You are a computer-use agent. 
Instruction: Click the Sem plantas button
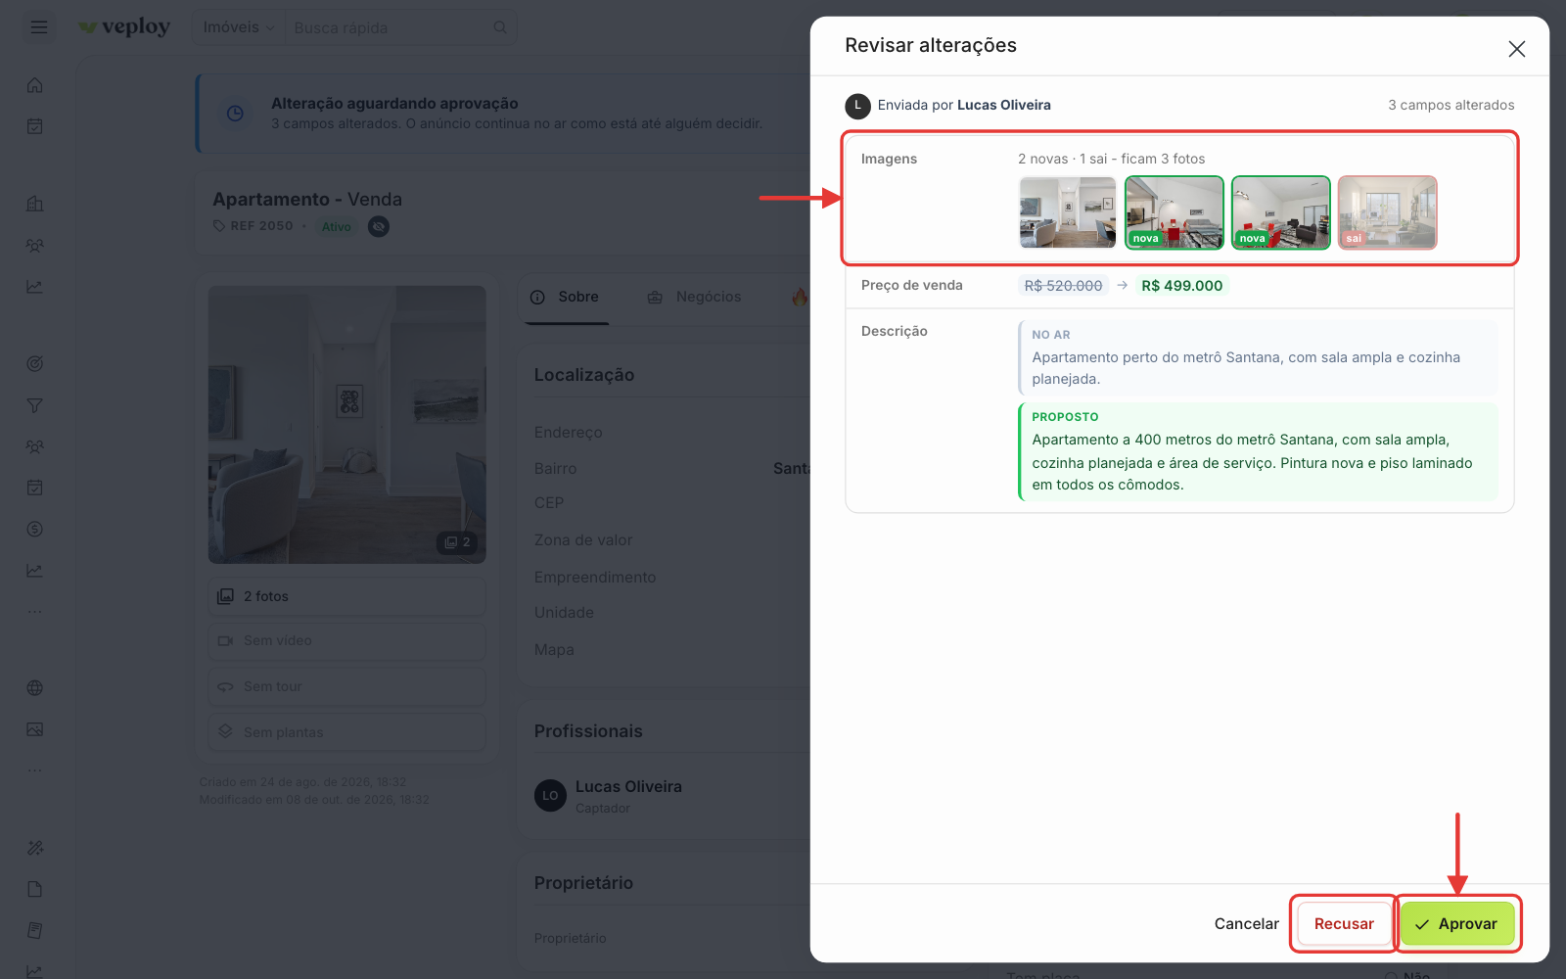[346, 732]
